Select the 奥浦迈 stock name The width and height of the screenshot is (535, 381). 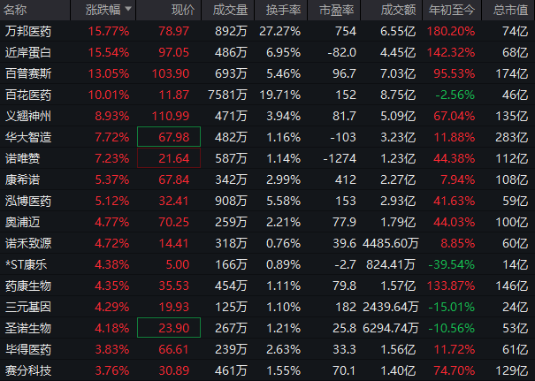click(22, 223)
